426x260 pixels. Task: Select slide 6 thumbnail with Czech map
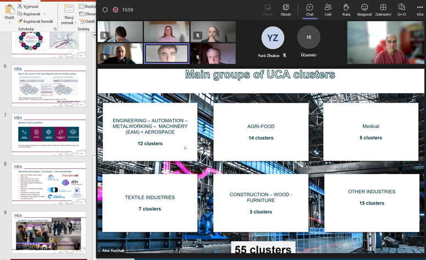48,86
